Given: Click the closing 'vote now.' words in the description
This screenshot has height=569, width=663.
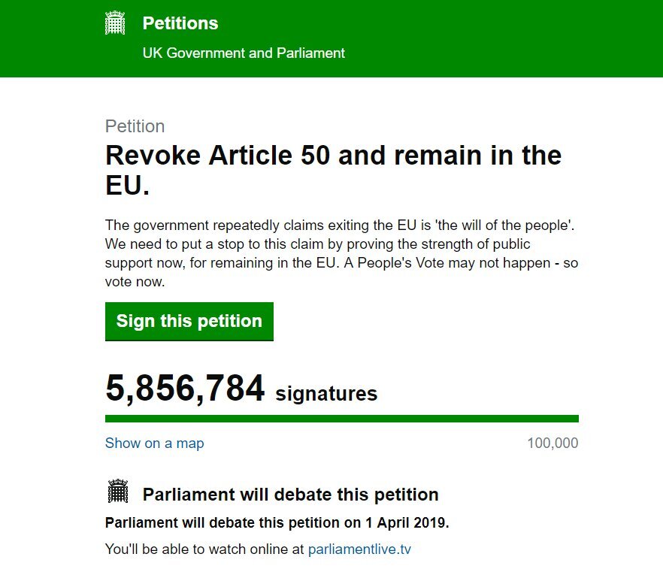Looking at the screenshot, I should point(135,282).
